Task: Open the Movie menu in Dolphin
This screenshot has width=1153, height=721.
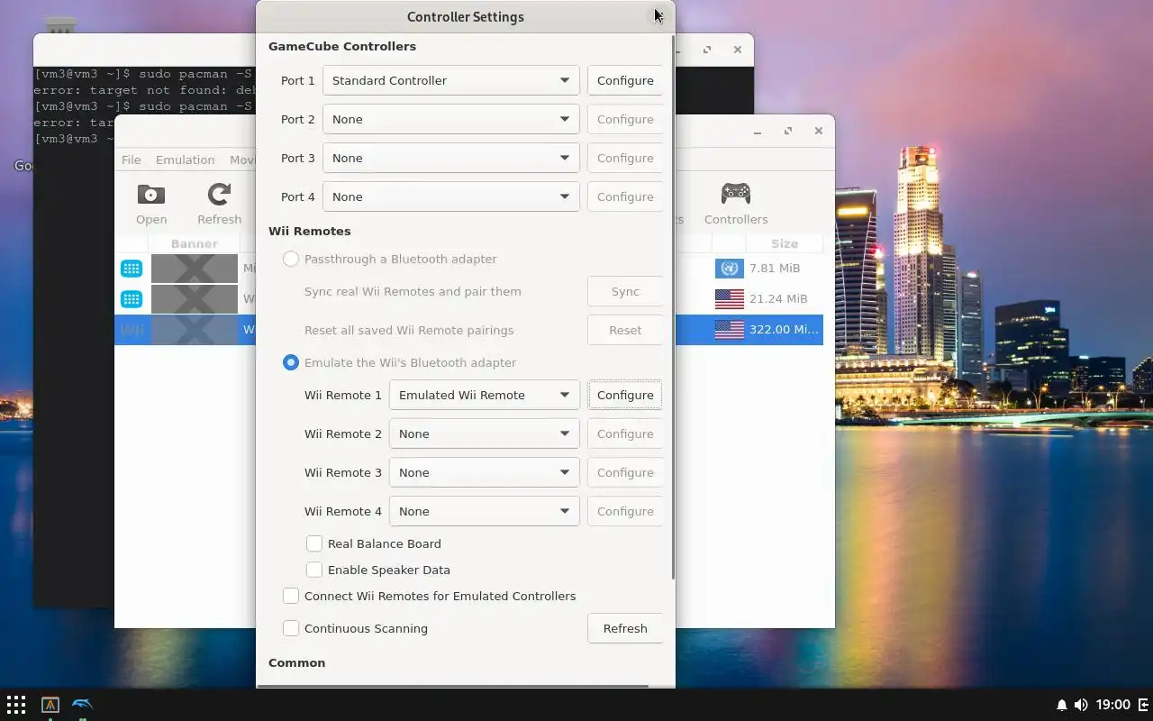Action: point(242,160)
